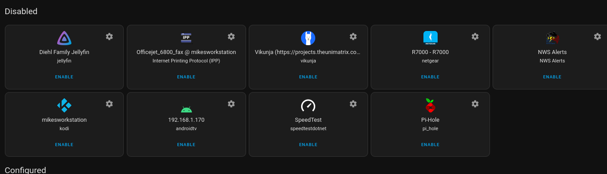This screenshot has width=607, height=174.
Task: Open settings gear on Vikunja card
Action: (x=353, y=36)
